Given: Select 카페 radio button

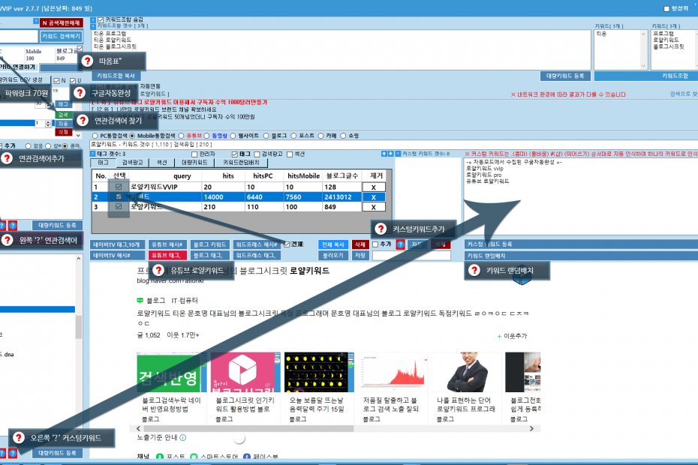Looking at the screenshot, I should (x=320, y=136).
